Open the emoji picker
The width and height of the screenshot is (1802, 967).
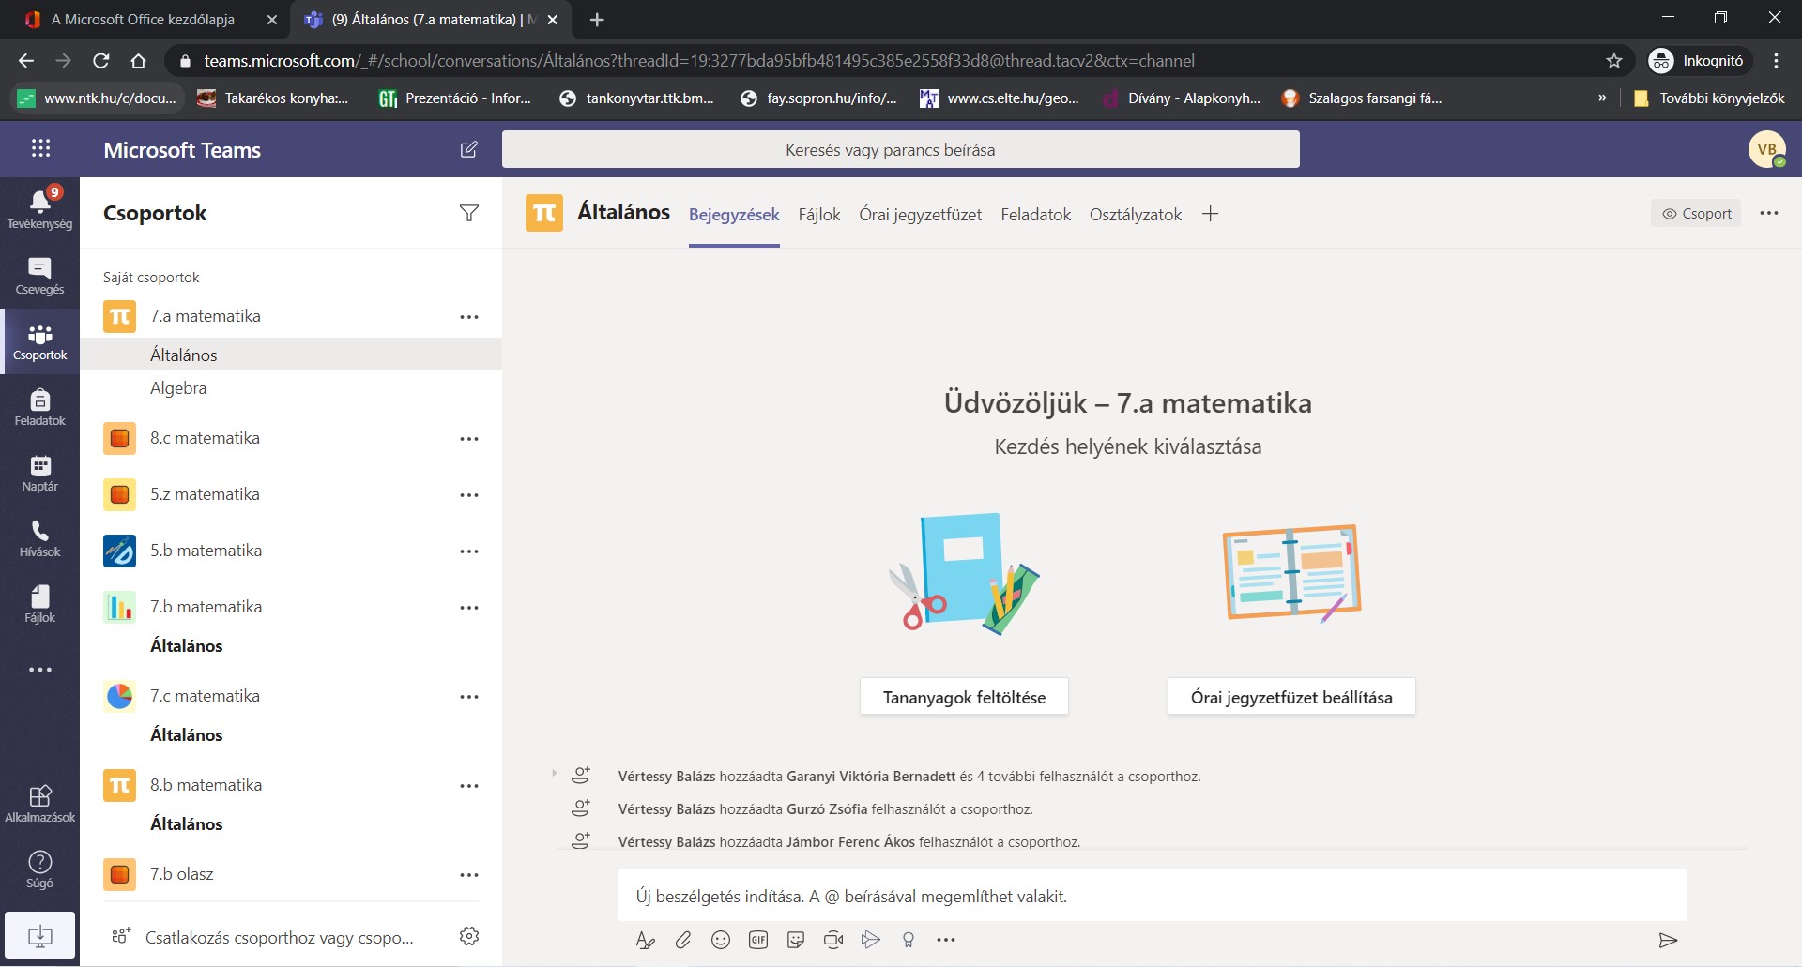[x=721, y=940]
